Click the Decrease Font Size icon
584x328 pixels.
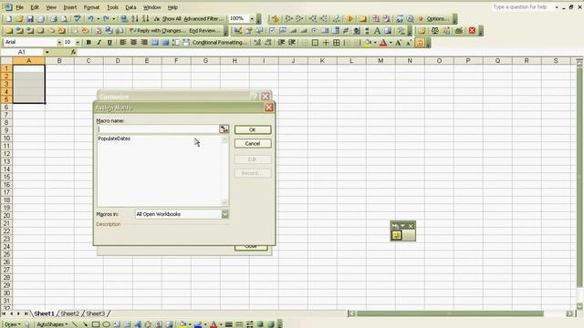coord(409,43)
